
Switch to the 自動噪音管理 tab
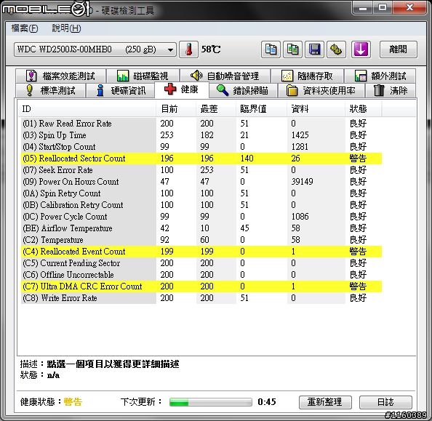tap(225, 76)
